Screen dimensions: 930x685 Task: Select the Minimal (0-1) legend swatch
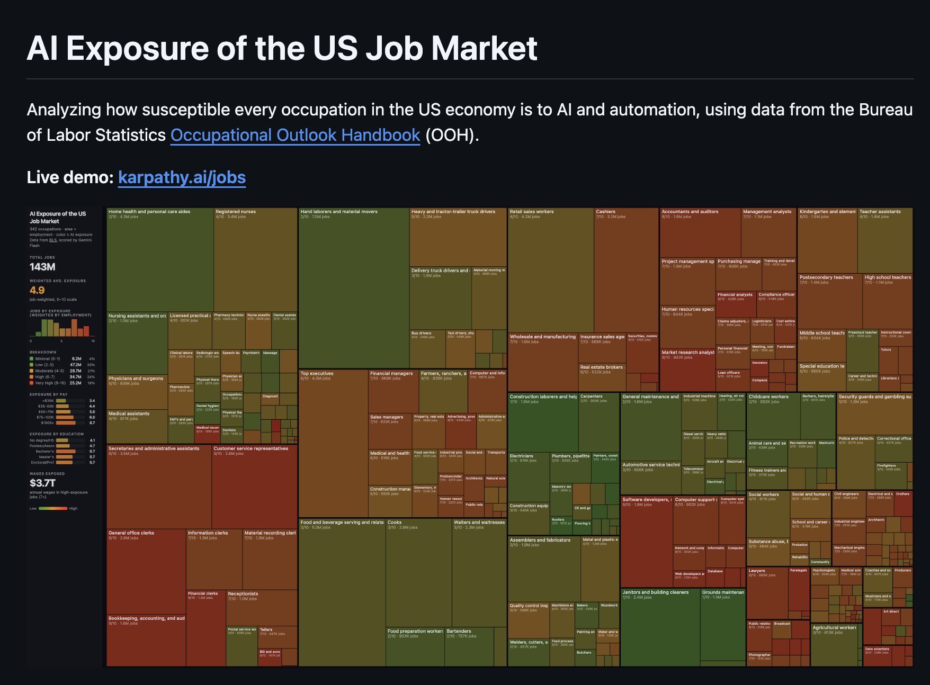(31, 358)
